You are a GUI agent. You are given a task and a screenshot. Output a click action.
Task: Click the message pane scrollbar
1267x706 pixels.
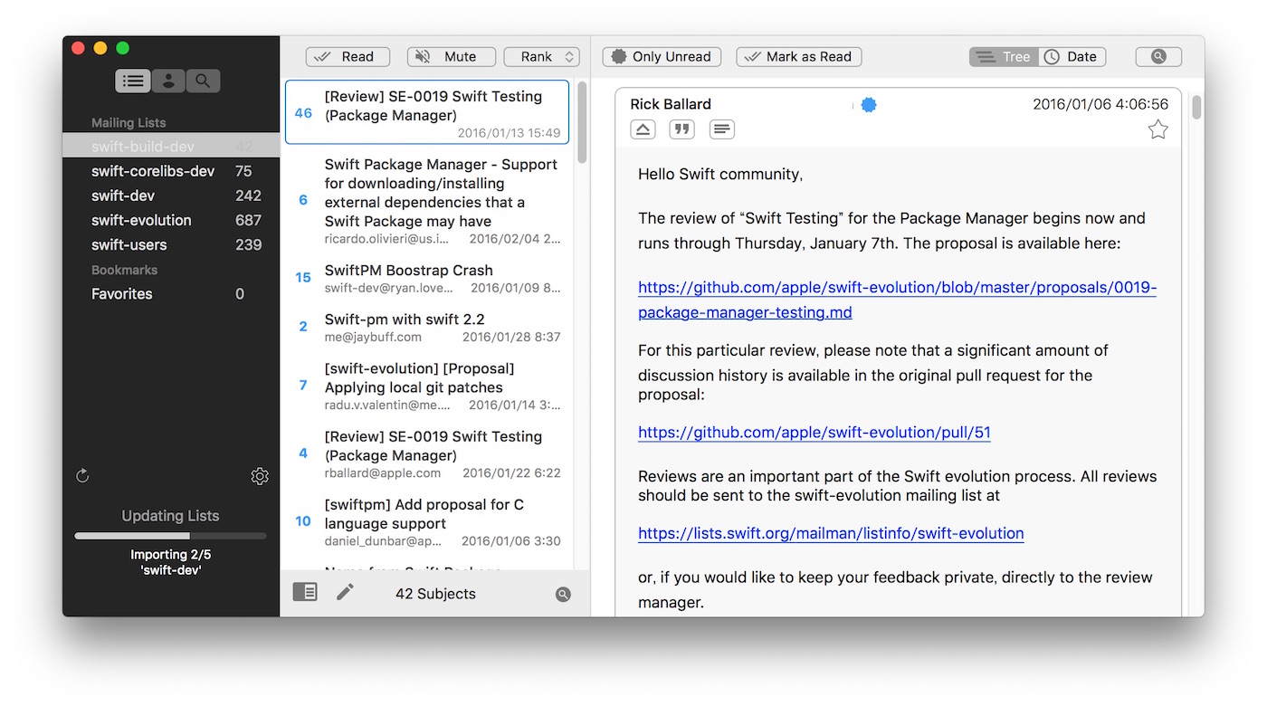coord(1196,107)
